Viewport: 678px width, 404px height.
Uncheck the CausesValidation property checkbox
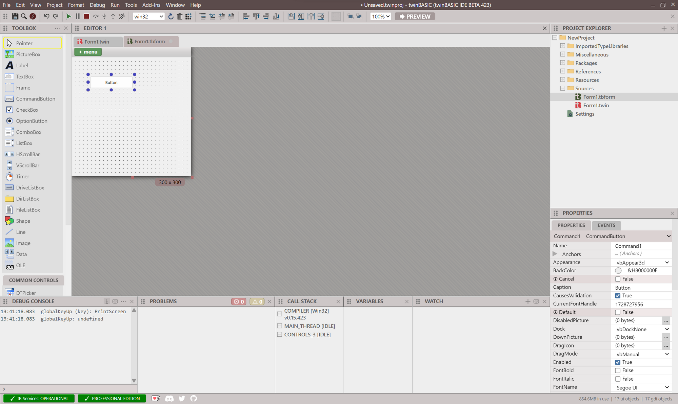[618, 296]
